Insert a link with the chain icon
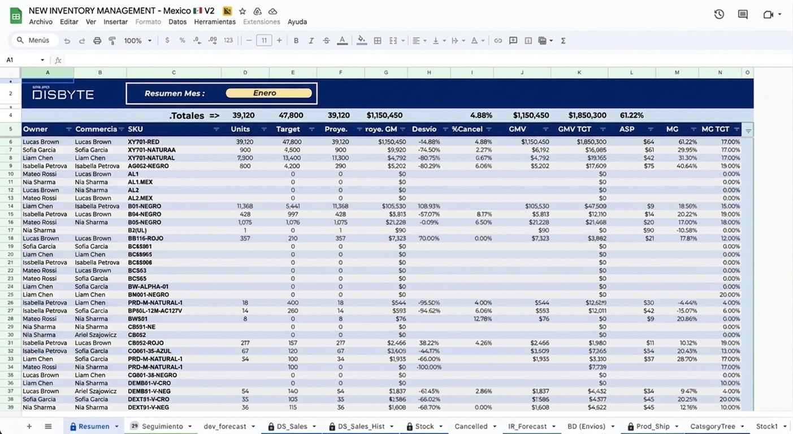 click(498, 41)
